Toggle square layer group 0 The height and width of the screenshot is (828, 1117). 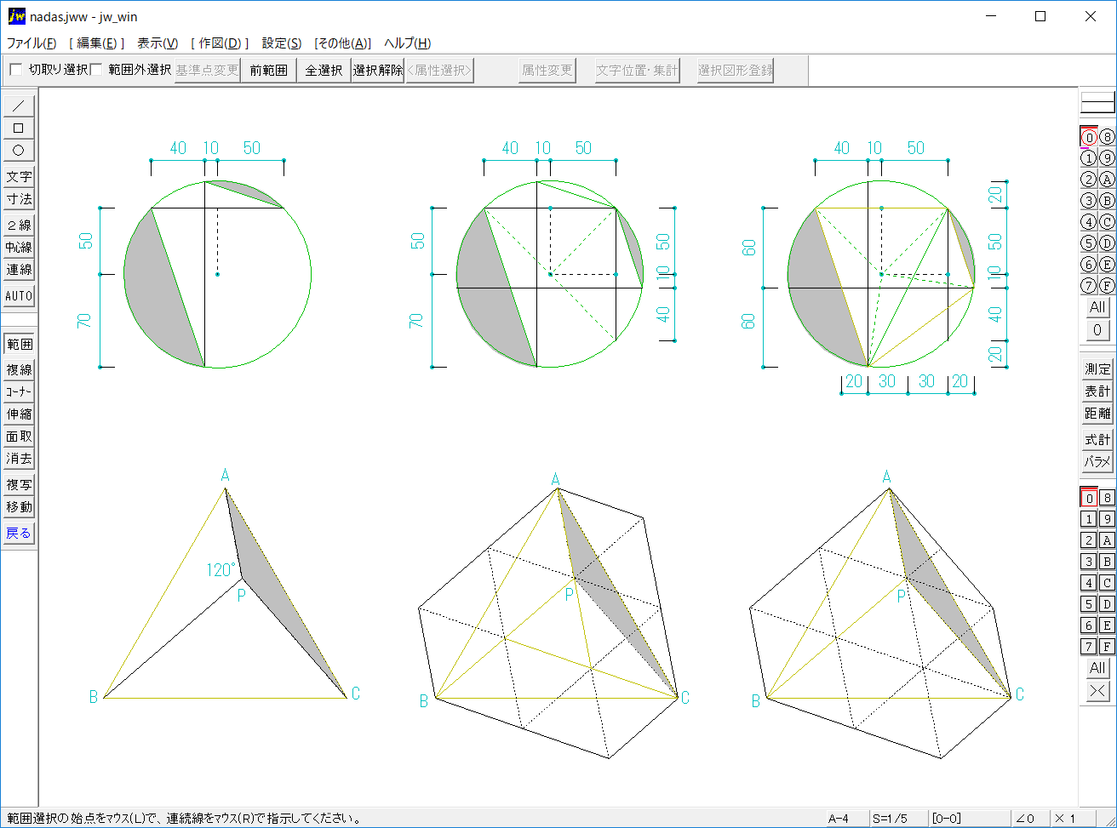tap(1089, 498)
